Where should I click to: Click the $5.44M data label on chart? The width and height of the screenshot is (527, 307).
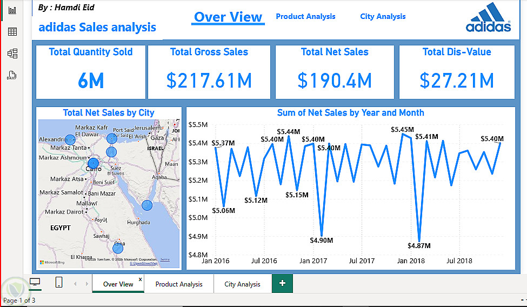coord(289,131)
